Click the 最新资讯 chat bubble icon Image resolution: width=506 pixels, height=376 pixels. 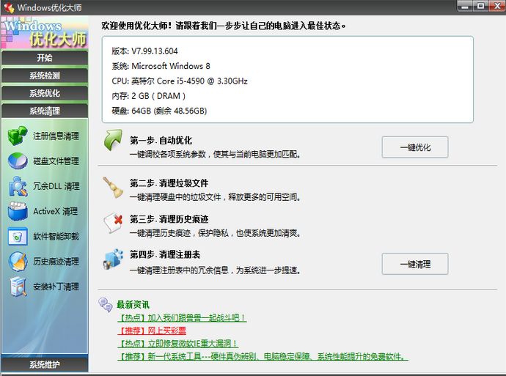point(105,305)
